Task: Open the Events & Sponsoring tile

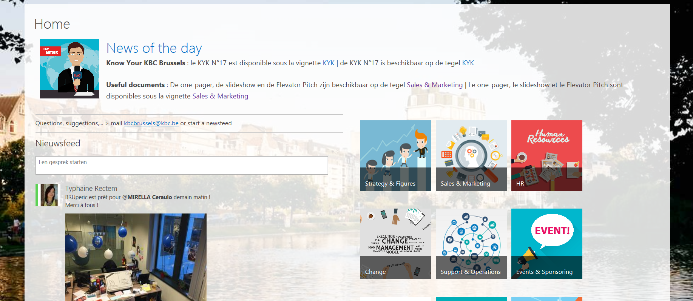Action: tap(546, 244)
